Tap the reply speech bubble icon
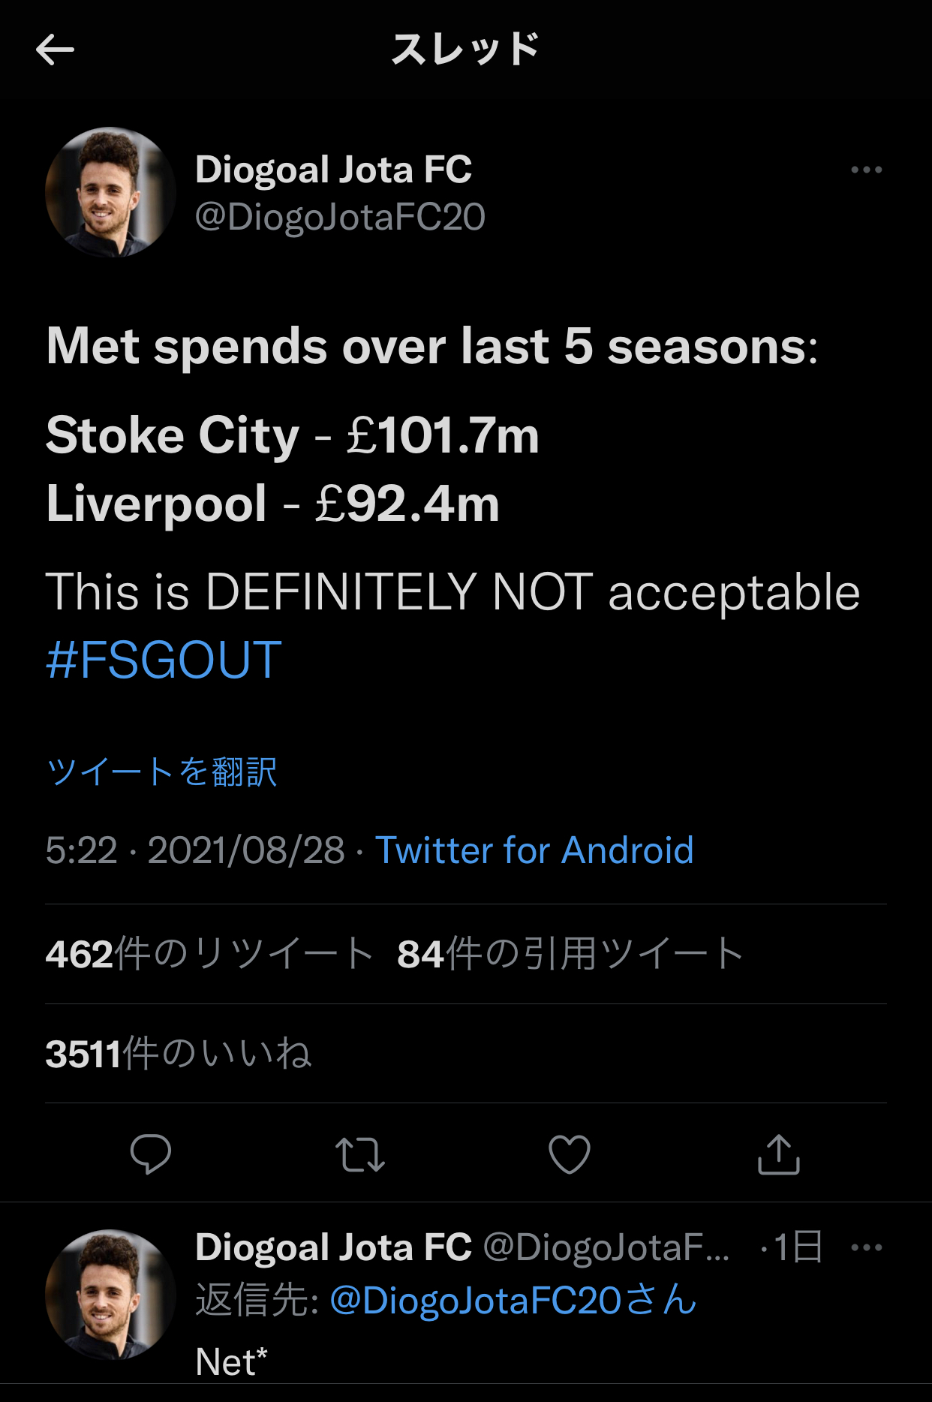Image resolution: width=932 pixels, height=1402 pixels. point(151,1154)
